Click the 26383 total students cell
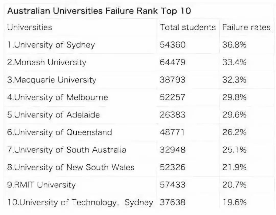276x215 pixels. 172,115
